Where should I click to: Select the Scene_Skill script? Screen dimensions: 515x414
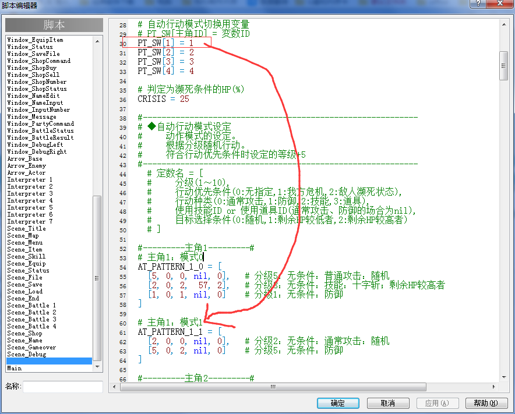coord(27,256)
